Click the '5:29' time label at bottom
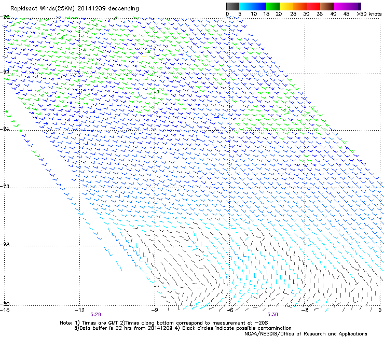The image size is (384, 337). pyautogui.click(x=95, y=315)
